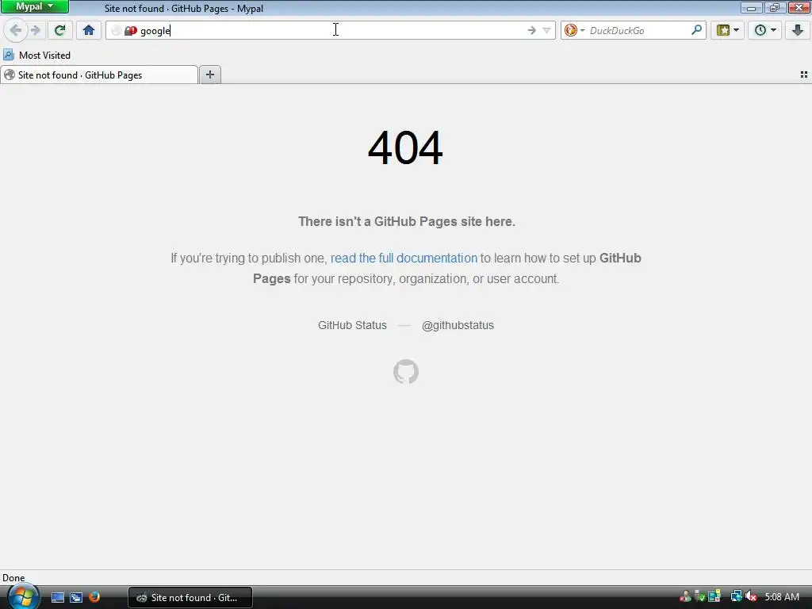Open the bookmarks star menu
The image size is (812, 609).
[728, 30]
